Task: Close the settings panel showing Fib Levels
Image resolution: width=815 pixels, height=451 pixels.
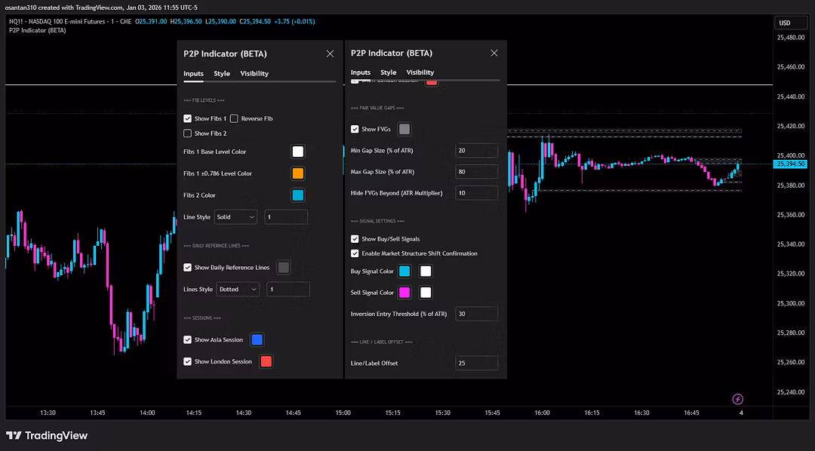Action: [x=330, y=54]
